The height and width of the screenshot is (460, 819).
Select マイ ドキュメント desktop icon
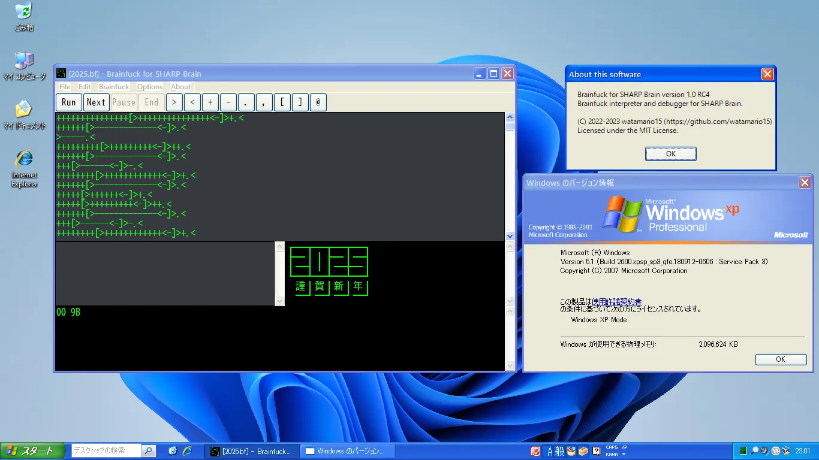[24, 115]
